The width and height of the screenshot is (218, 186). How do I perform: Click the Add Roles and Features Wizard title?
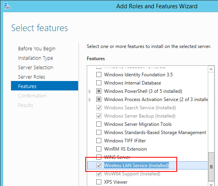[157, 6]
